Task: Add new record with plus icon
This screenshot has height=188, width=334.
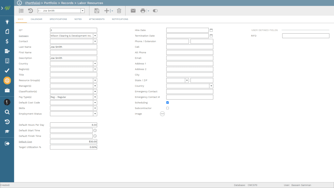Action: 107,11
